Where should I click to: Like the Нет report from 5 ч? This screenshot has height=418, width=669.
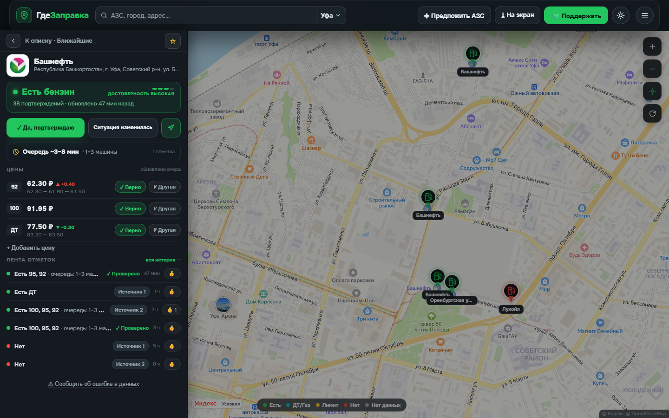tap(172, 346)
